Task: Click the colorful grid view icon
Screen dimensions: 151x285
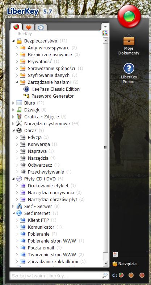Action: 105,33
